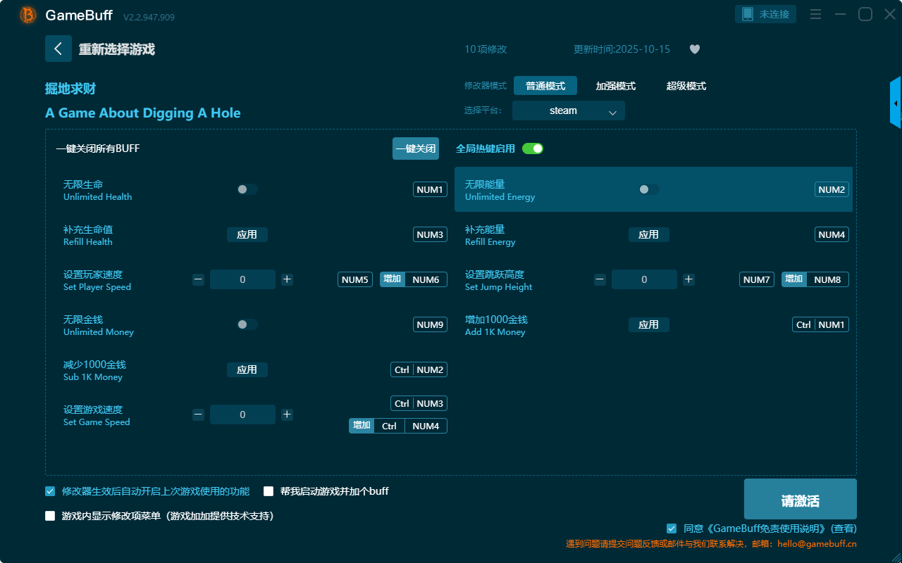Apply Refill Energy with 应用 button
Screen dimensions: 902x563
coord(648,234)
